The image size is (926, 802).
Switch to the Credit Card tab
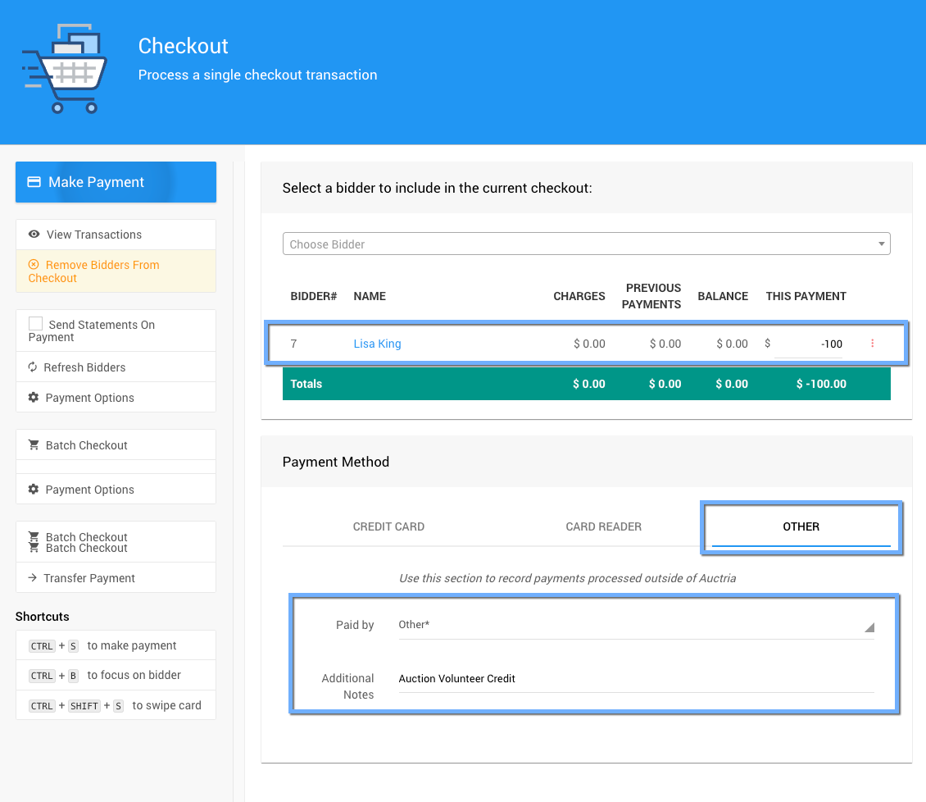coord(388,526)
